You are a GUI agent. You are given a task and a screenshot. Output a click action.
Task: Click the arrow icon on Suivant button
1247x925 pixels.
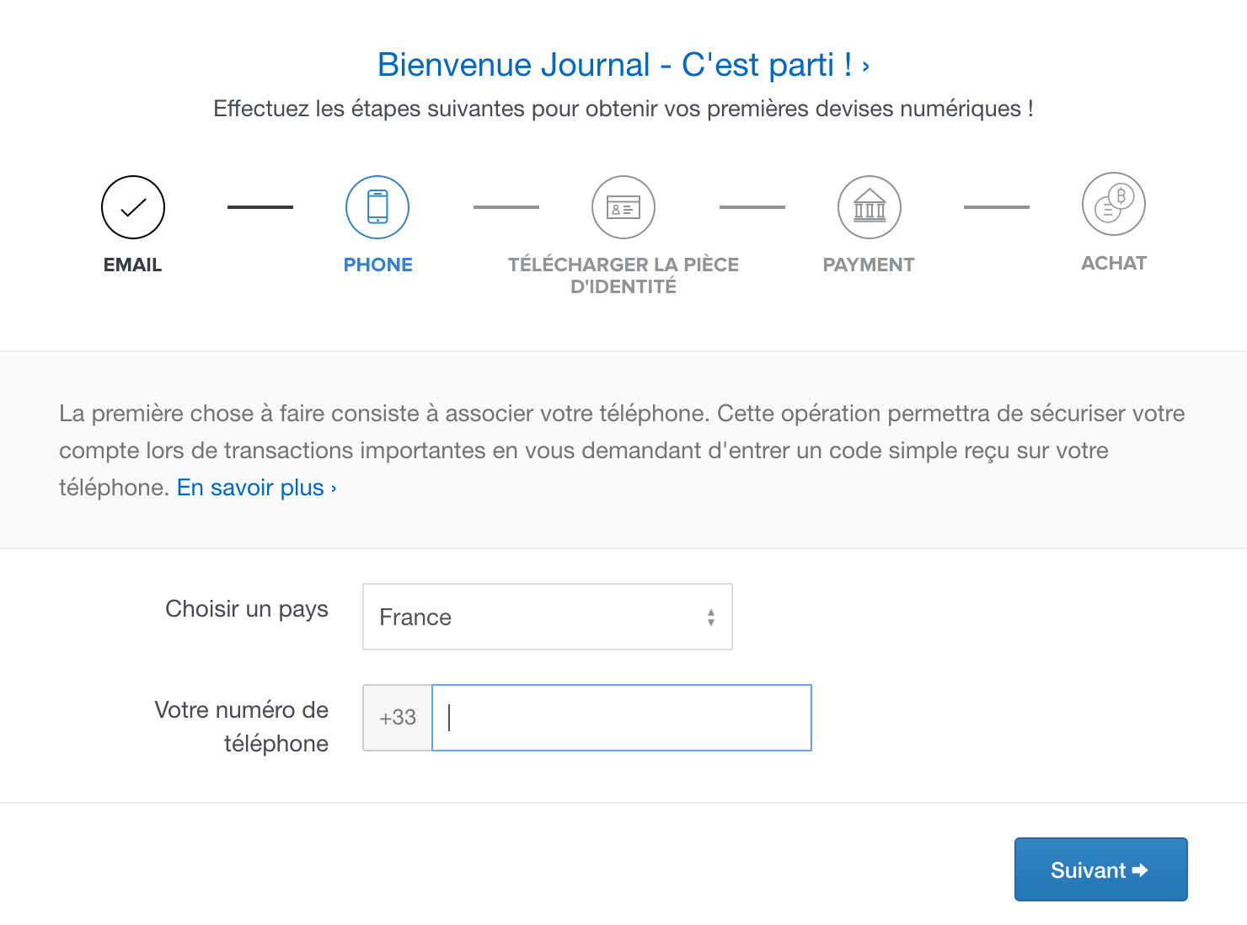tap(1140, 870)
